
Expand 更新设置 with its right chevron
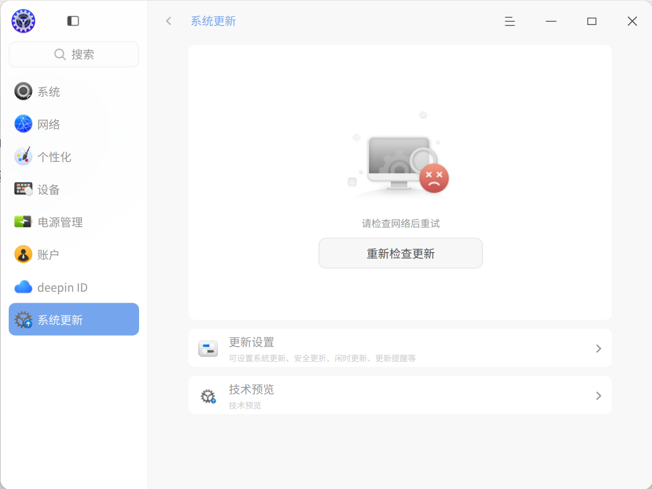pyautogui.click(x=598, y=348)
